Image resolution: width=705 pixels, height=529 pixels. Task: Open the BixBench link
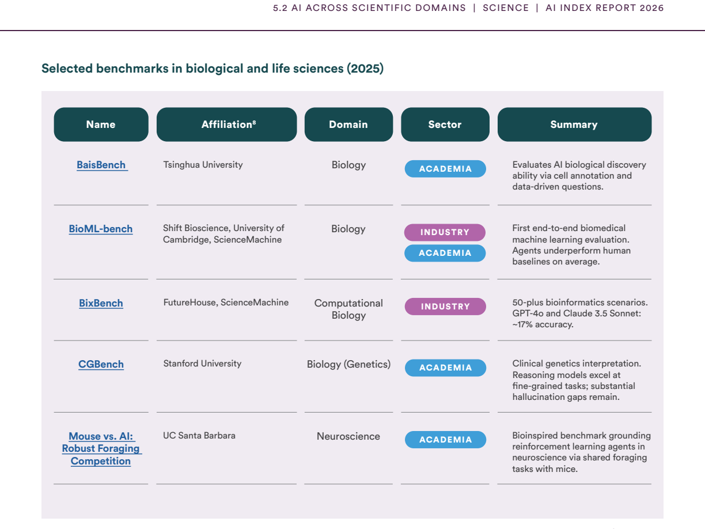tap(101, 303)
